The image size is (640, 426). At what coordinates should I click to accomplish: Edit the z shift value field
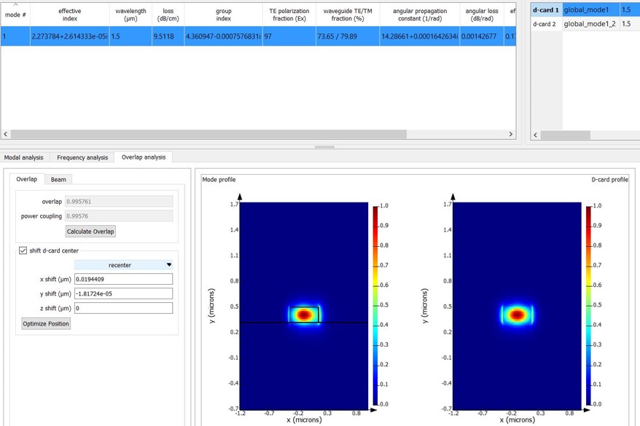[x=122, y=307]
